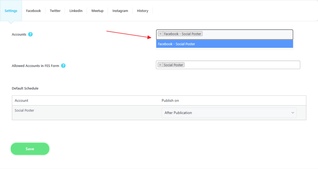Click inside the Accounts selection field
The height and width of the screenshot is (169, 318).
[247, 34]
